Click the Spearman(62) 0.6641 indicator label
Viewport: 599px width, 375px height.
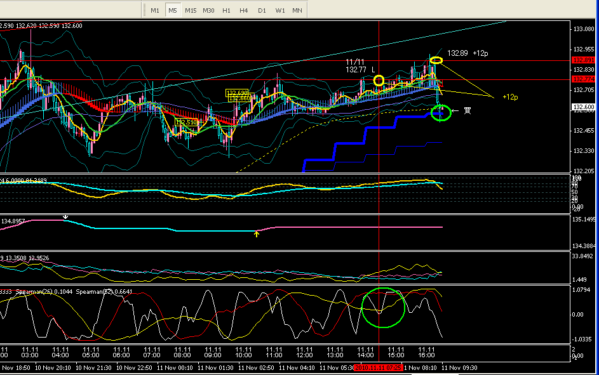(104, 292)
